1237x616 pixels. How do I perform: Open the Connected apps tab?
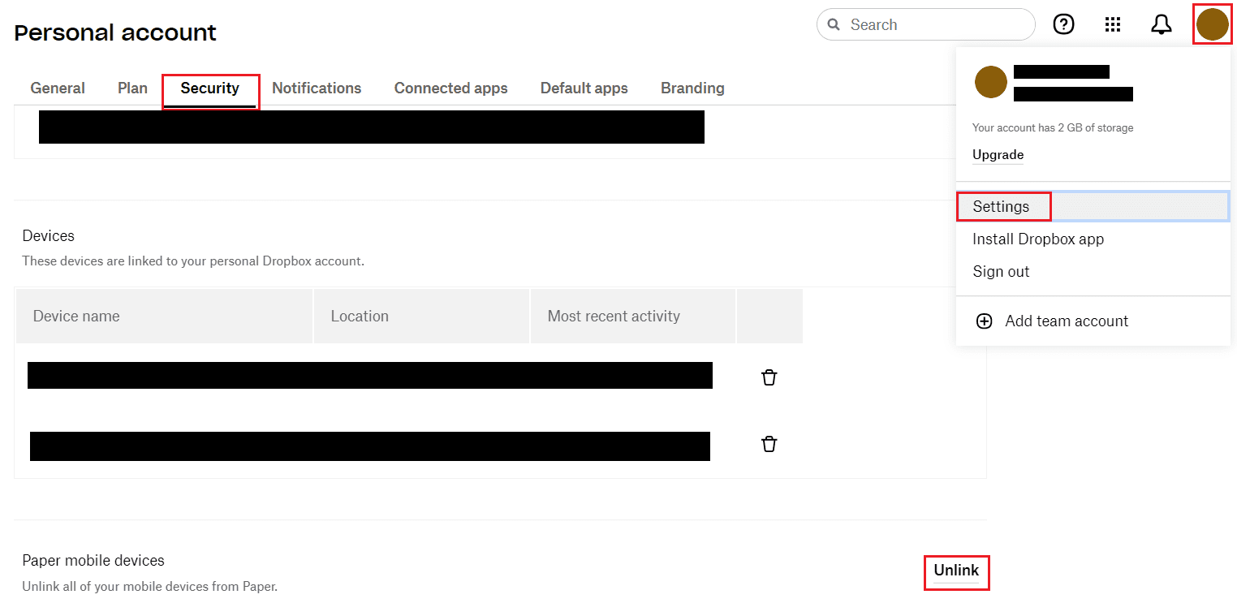coord(450,88)
